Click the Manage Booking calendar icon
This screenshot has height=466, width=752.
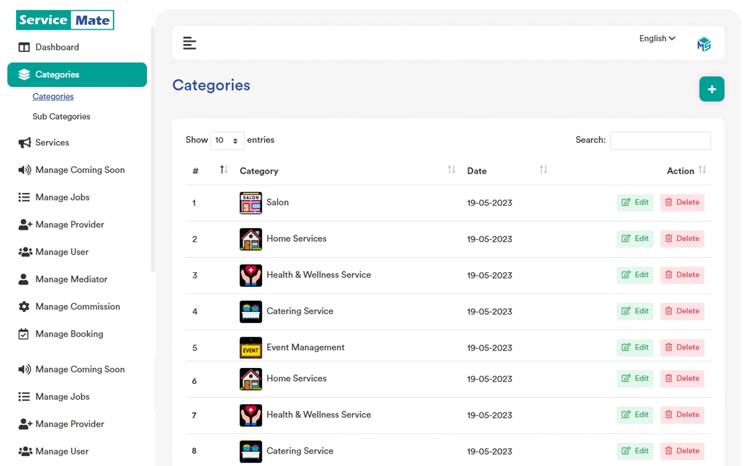pyautogui.click(x=24, y=334)
